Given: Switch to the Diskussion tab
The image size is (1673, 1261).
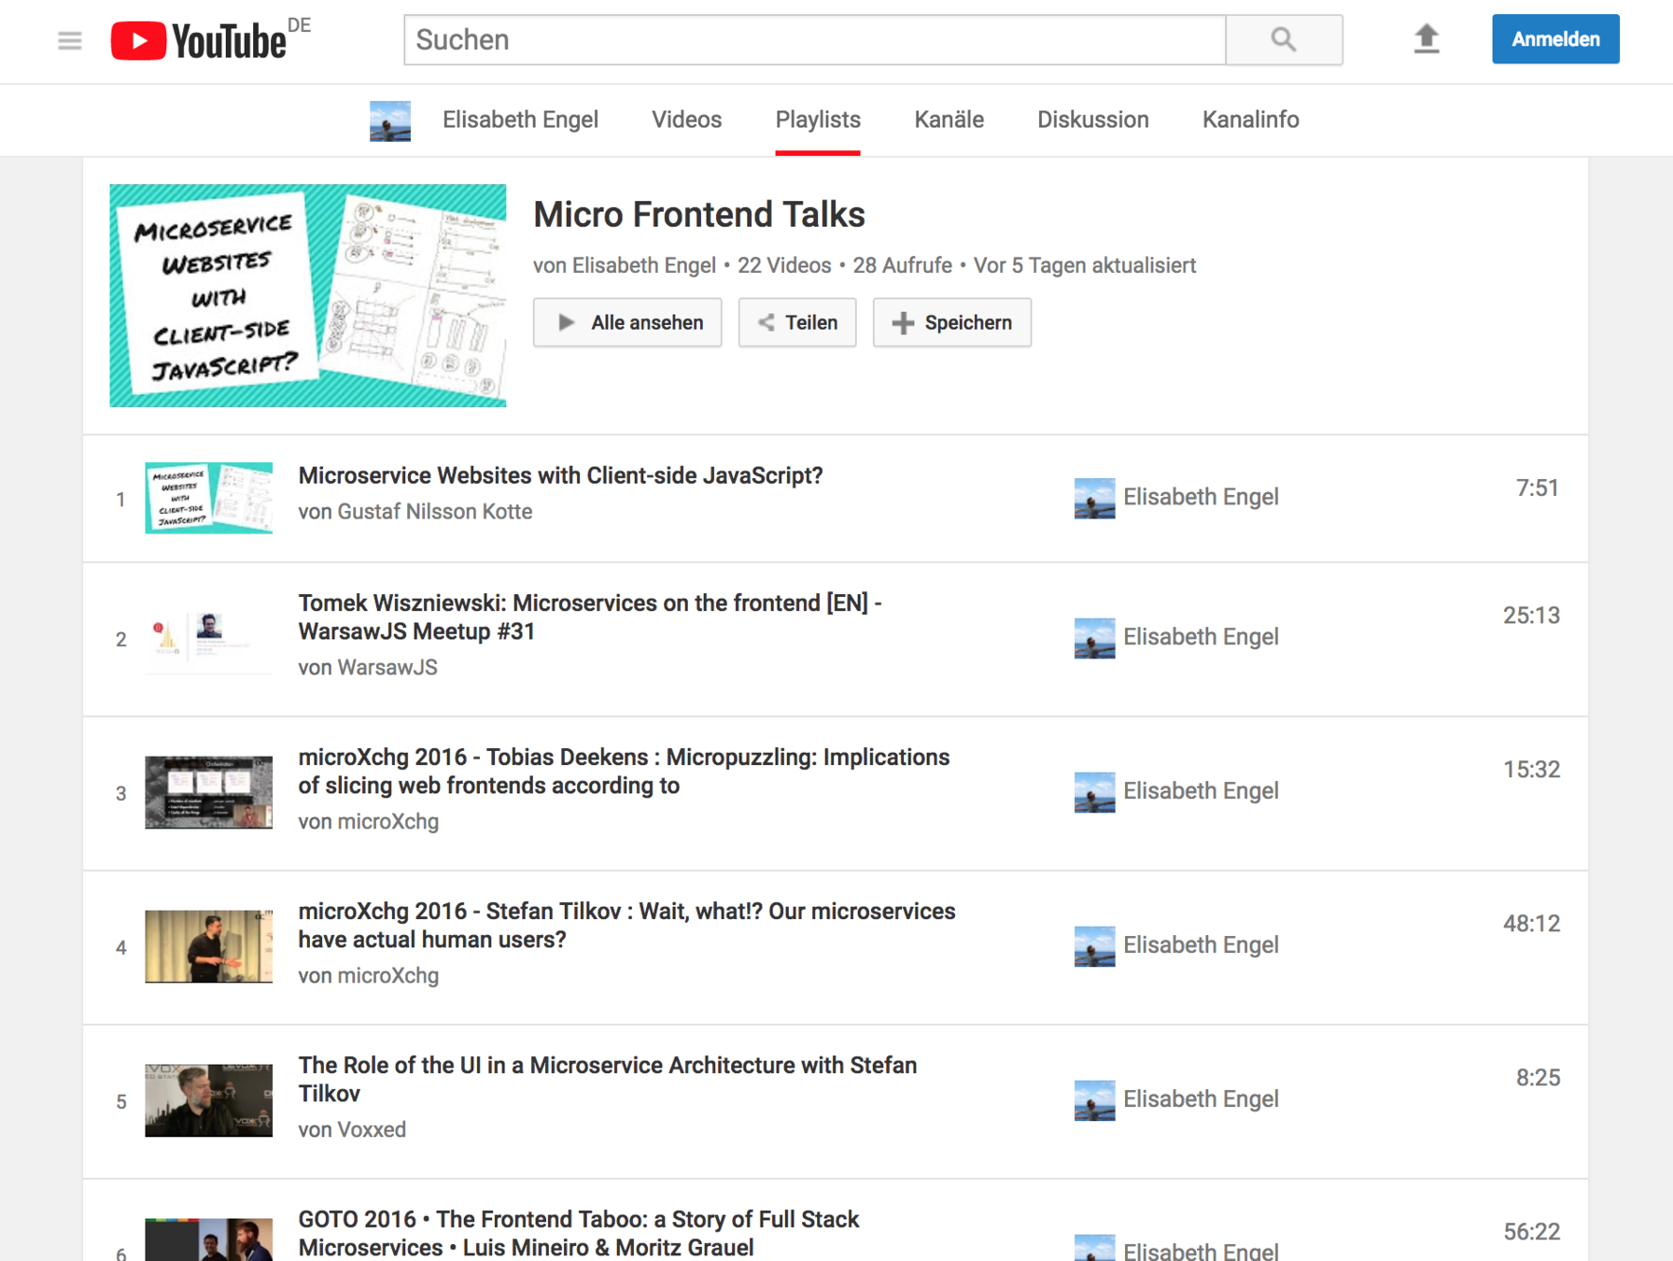Looking at the screenshot, I should (1092, 120).
